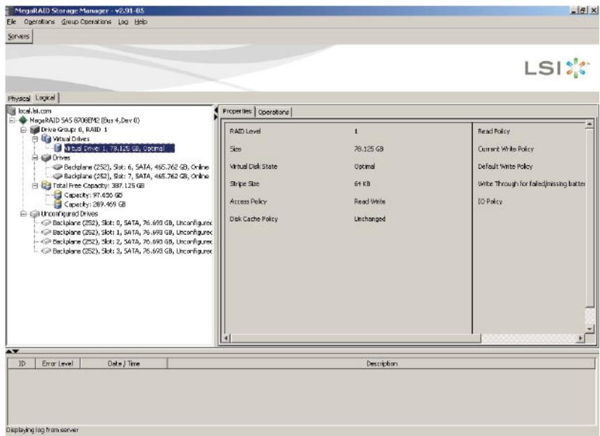Toggle the log panel collapse arrows
This screenshot has width=600, height=436.
pyautogui.click(x=13, y=352)
